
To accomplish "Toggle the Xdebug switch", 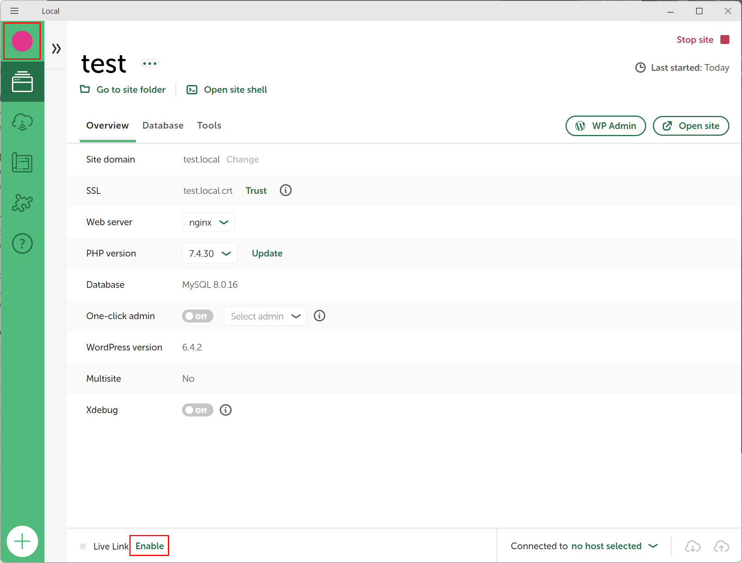I will (x=197, y=410).
